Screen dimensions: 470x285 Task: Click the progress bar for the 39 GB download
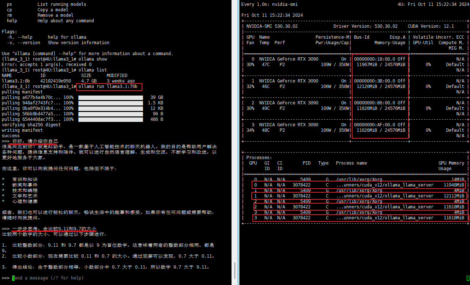coord(110,97)
